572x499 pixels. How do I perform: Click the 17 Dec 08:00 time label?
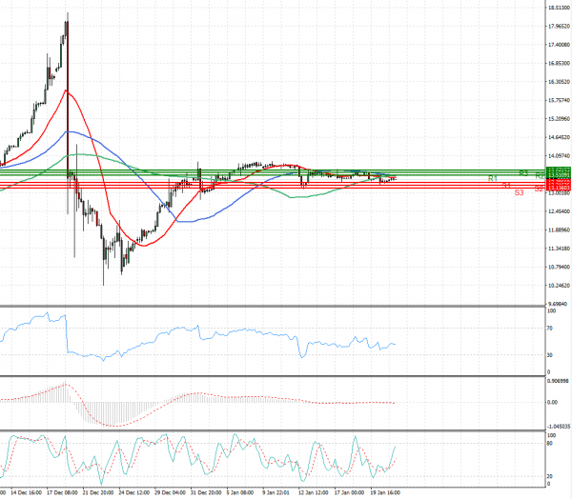(62, 492)
